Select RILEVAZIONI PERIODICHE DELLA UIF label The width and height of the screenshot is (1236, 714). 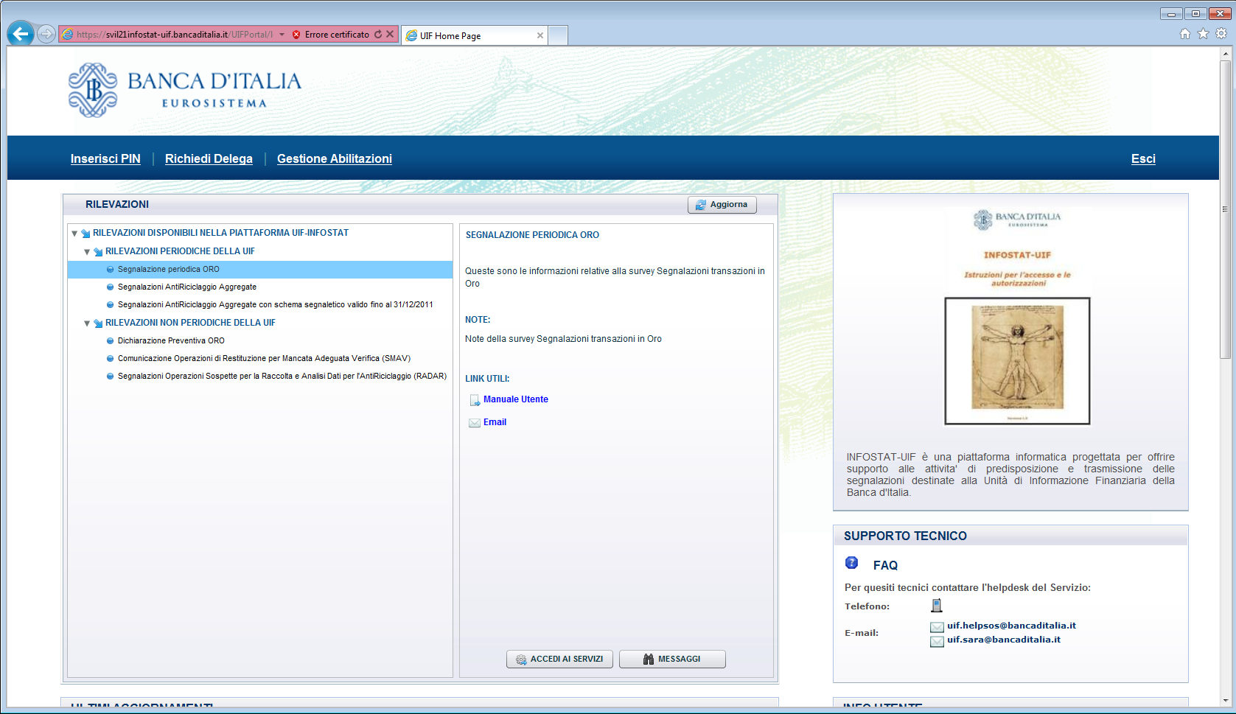[180, 251]
